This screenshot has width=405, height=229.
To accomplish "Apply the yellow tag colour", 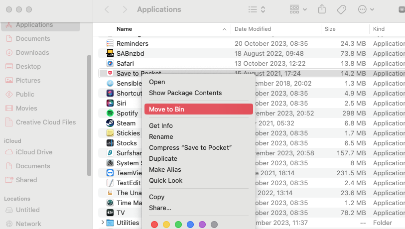I will [x=166, y=225].
